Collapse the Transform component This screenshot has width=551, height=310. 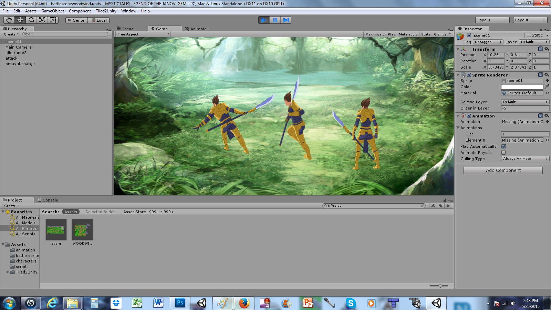coord(458,49)
